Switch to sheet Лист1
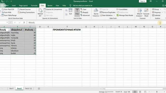This screenshot has height=93, width=166. click(x=11, y=89)
